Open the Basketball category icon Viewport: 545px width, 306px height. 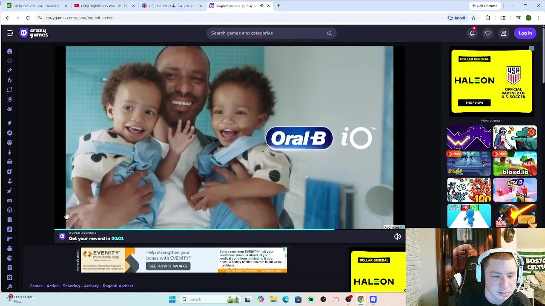coord(9,142)
